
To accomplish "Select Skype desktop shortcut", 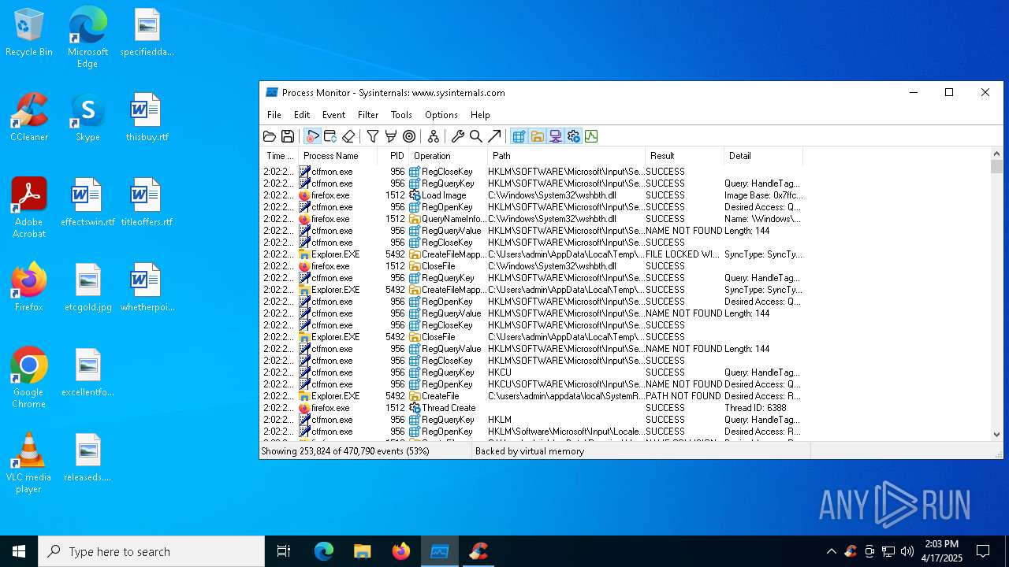I will [87, 117].
